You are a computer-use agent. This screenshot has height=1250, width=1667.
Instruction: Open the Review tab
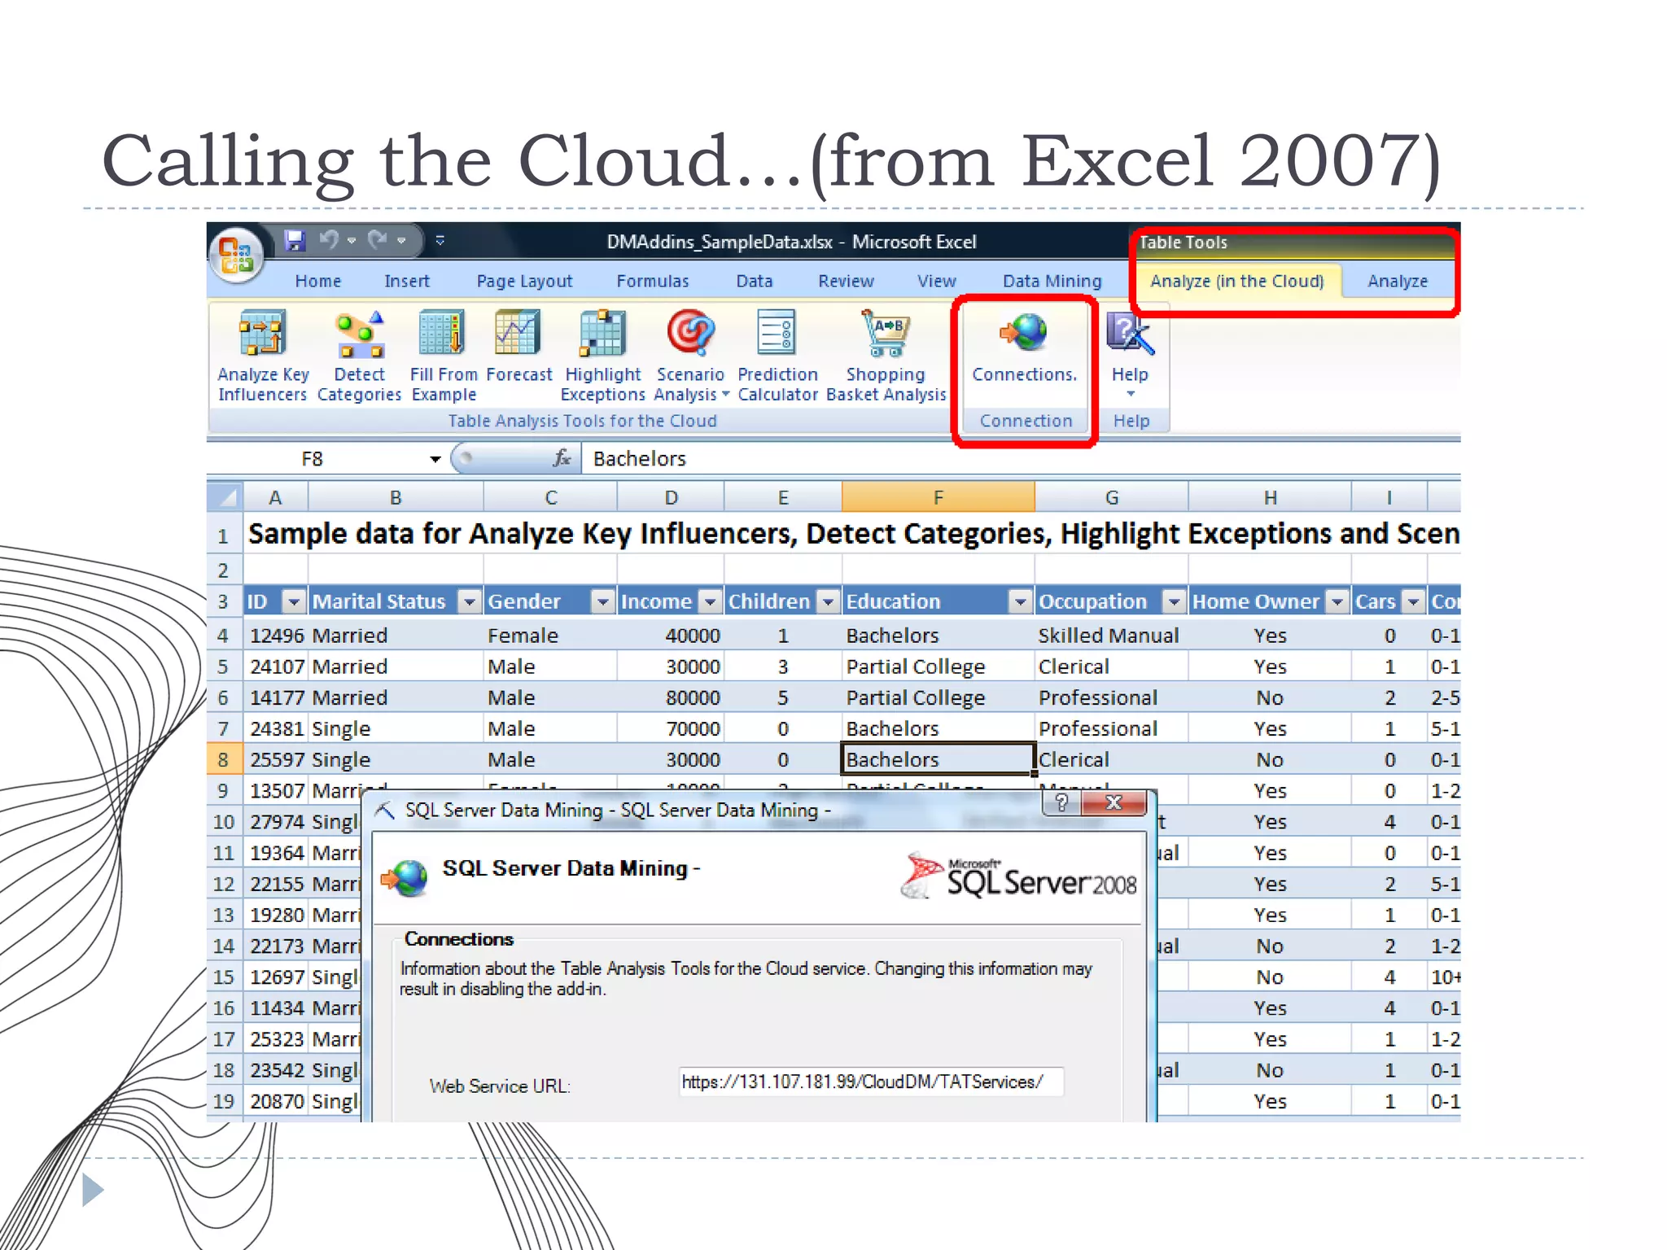pos(846,281)
